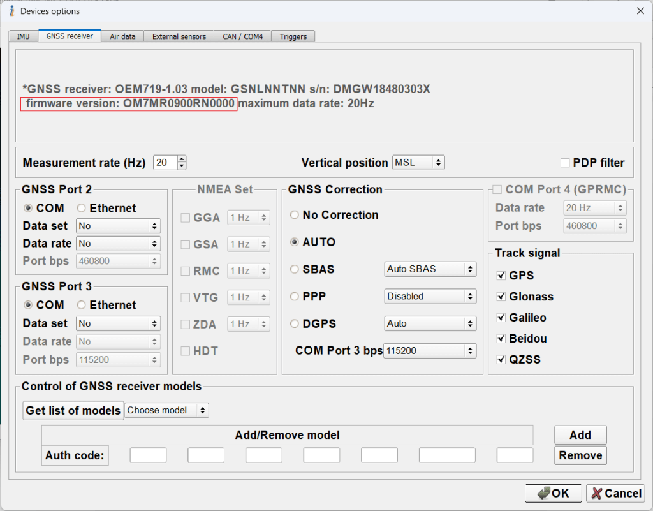
Task: Click the first Auth code input field
Action: coord(148,455)
